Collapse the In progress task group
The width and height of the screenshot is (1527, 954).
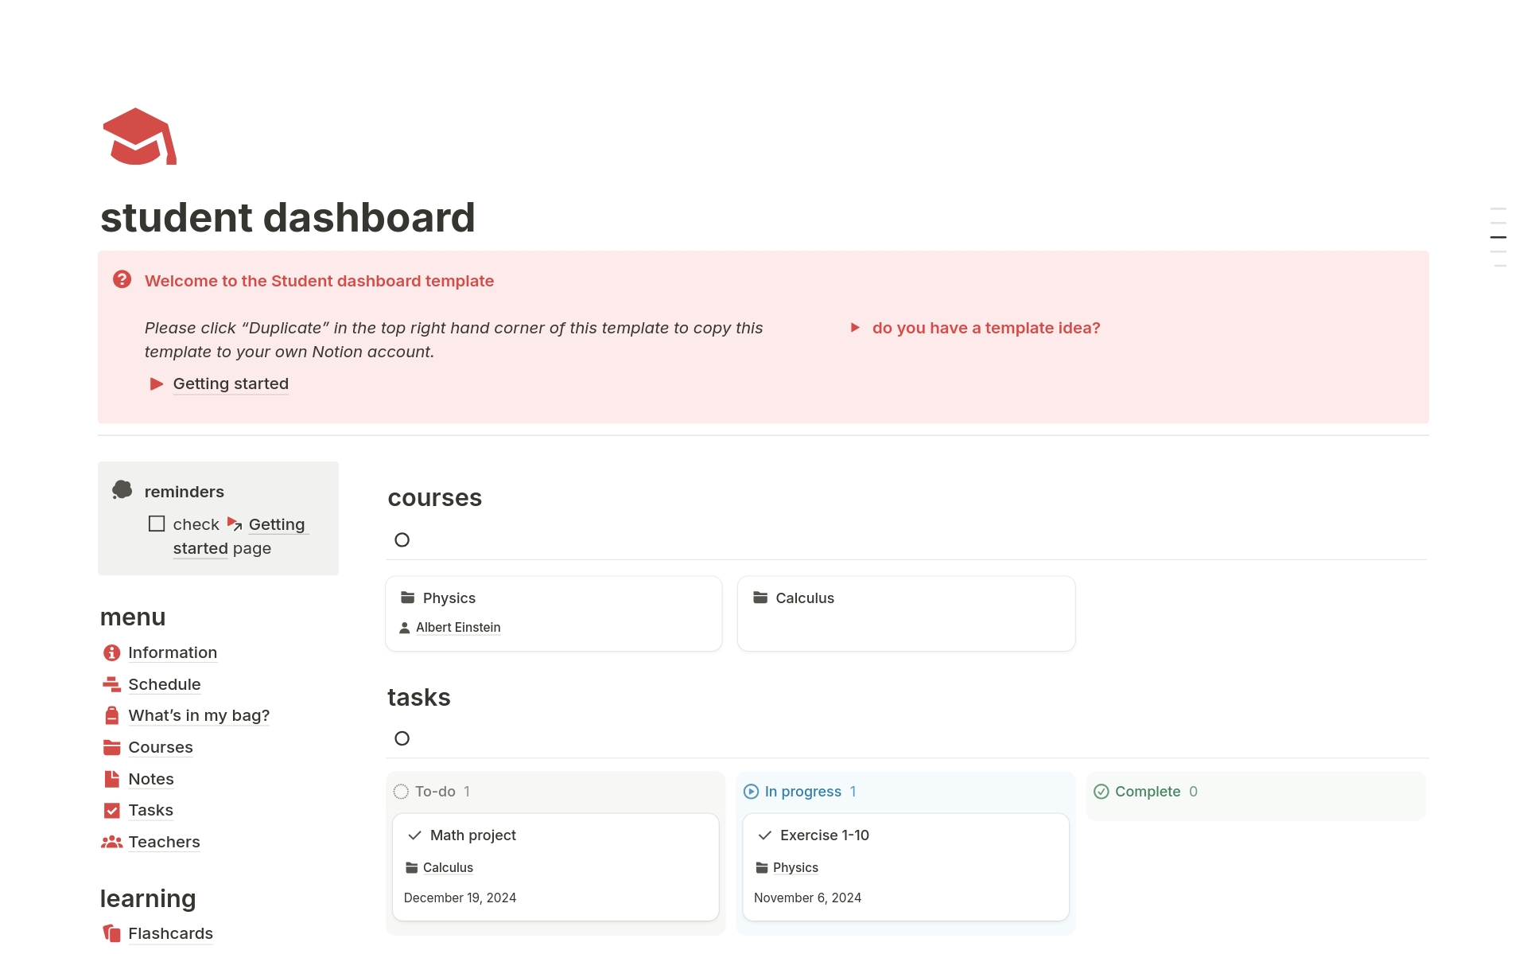[x=751, y=791]
